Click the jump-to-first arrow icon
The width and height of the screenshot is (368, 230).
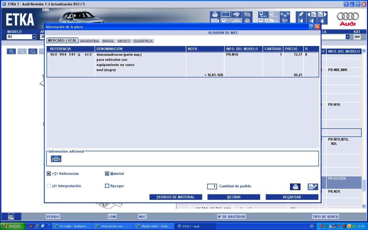click(x=301, y=21)
